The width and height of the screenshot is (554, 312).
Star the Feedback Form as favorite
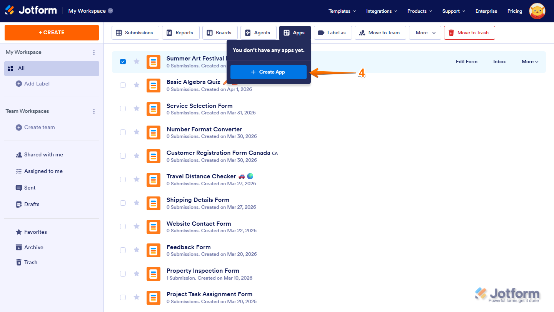[x=137, y=250]
